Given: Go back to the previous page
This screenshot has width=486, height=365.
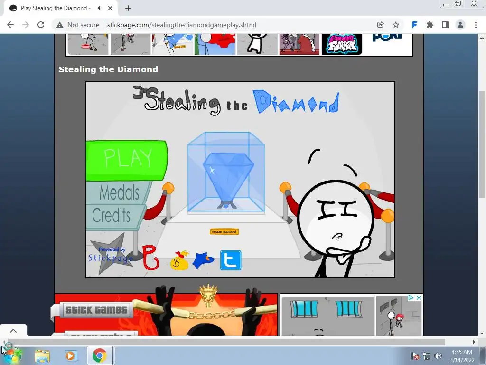Looking at the screenshot, I should click(x=10, y=25).
